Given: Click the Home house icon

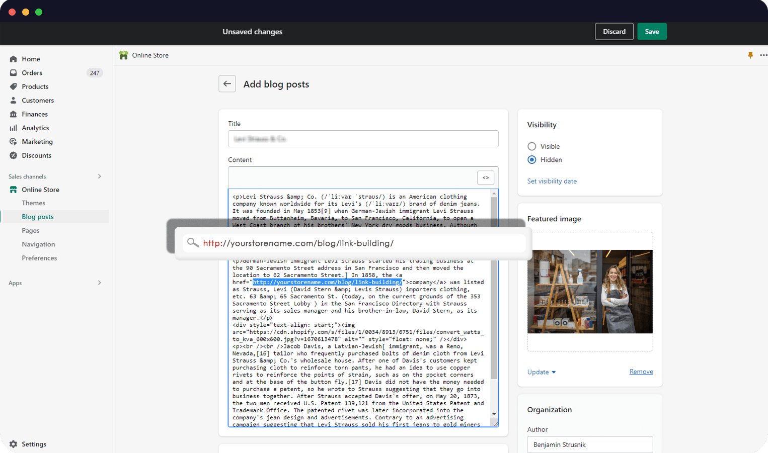Looking at the screenshot, I should (x=14, y=59).
